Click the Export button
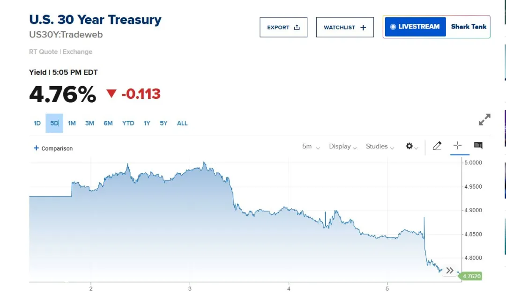The height and width of the screenshot is (295, 506). [283, 27]
